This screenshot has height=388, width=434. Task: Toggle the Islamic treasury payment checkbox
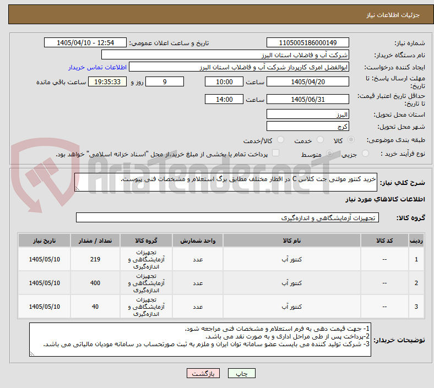coord(276,153)
